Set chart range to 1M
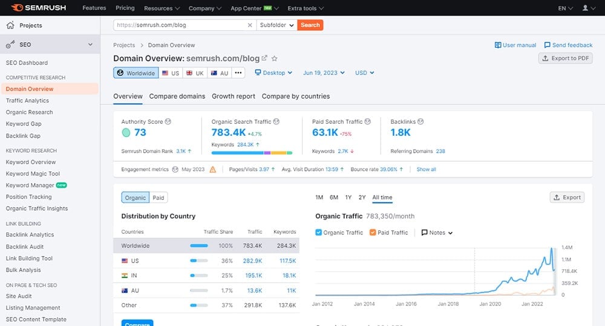 tap(319, 197)
